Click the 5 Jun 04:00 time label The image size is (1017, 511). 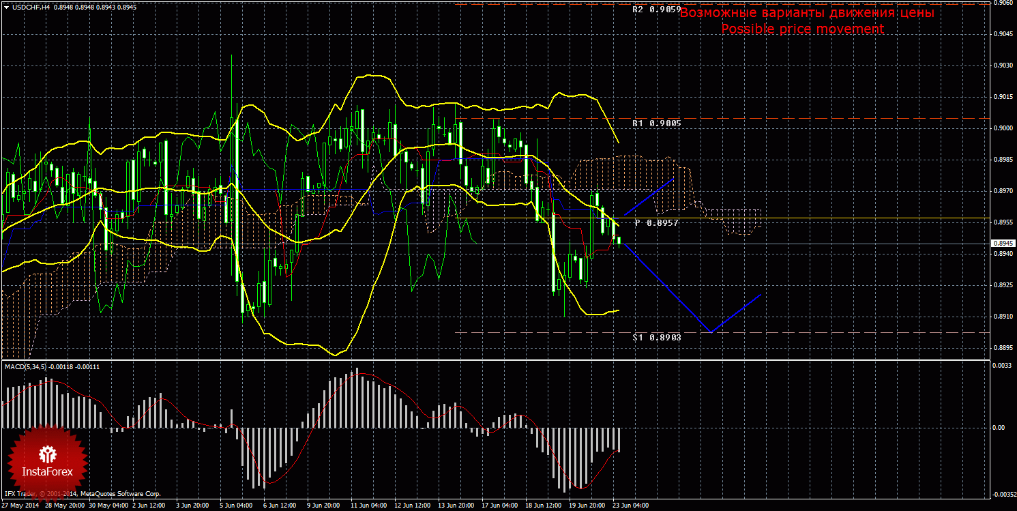tap(237, 506)
